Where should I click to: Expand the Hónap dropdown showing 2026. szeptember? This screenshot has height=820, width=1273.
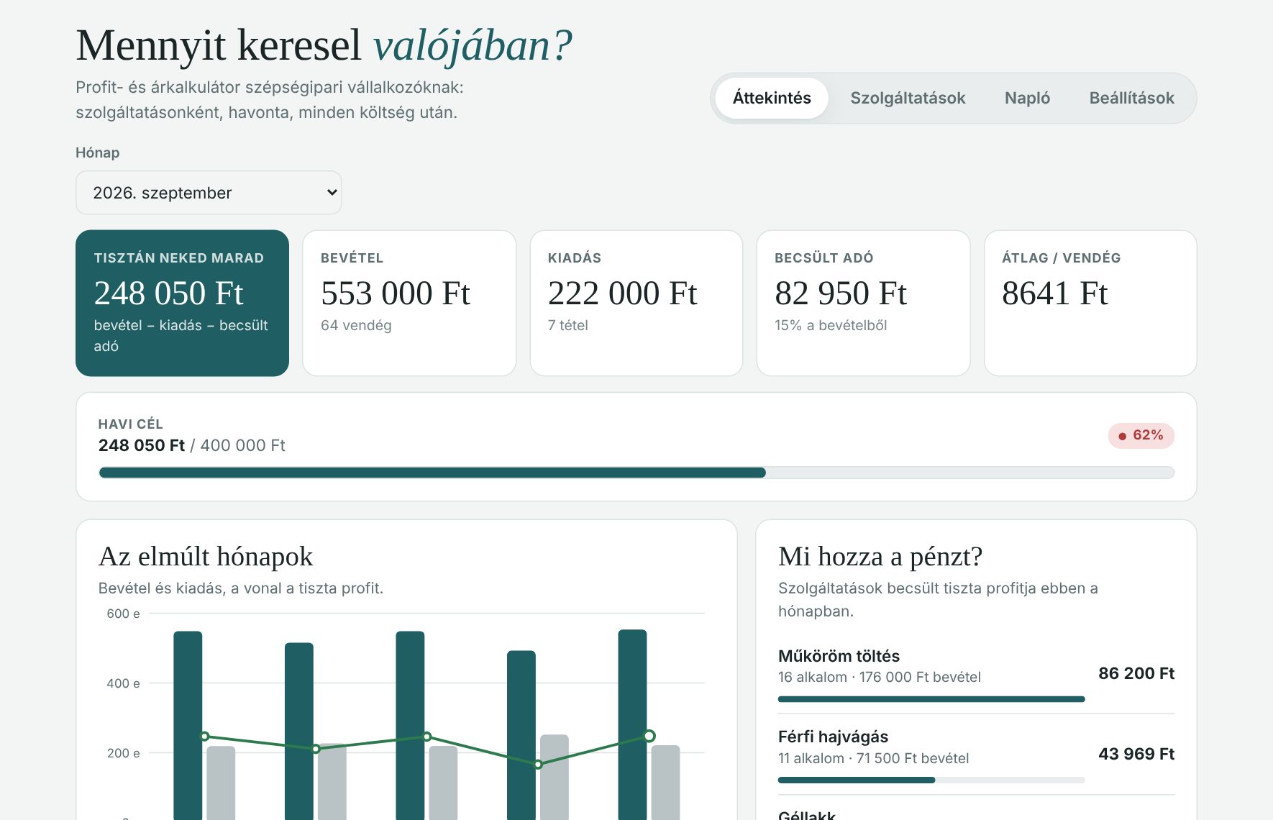(209, 193)
